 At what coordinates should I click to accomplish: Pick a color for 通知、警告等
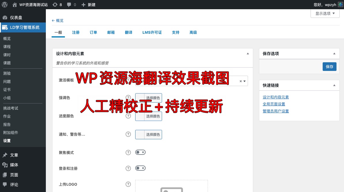coord(148,135)
